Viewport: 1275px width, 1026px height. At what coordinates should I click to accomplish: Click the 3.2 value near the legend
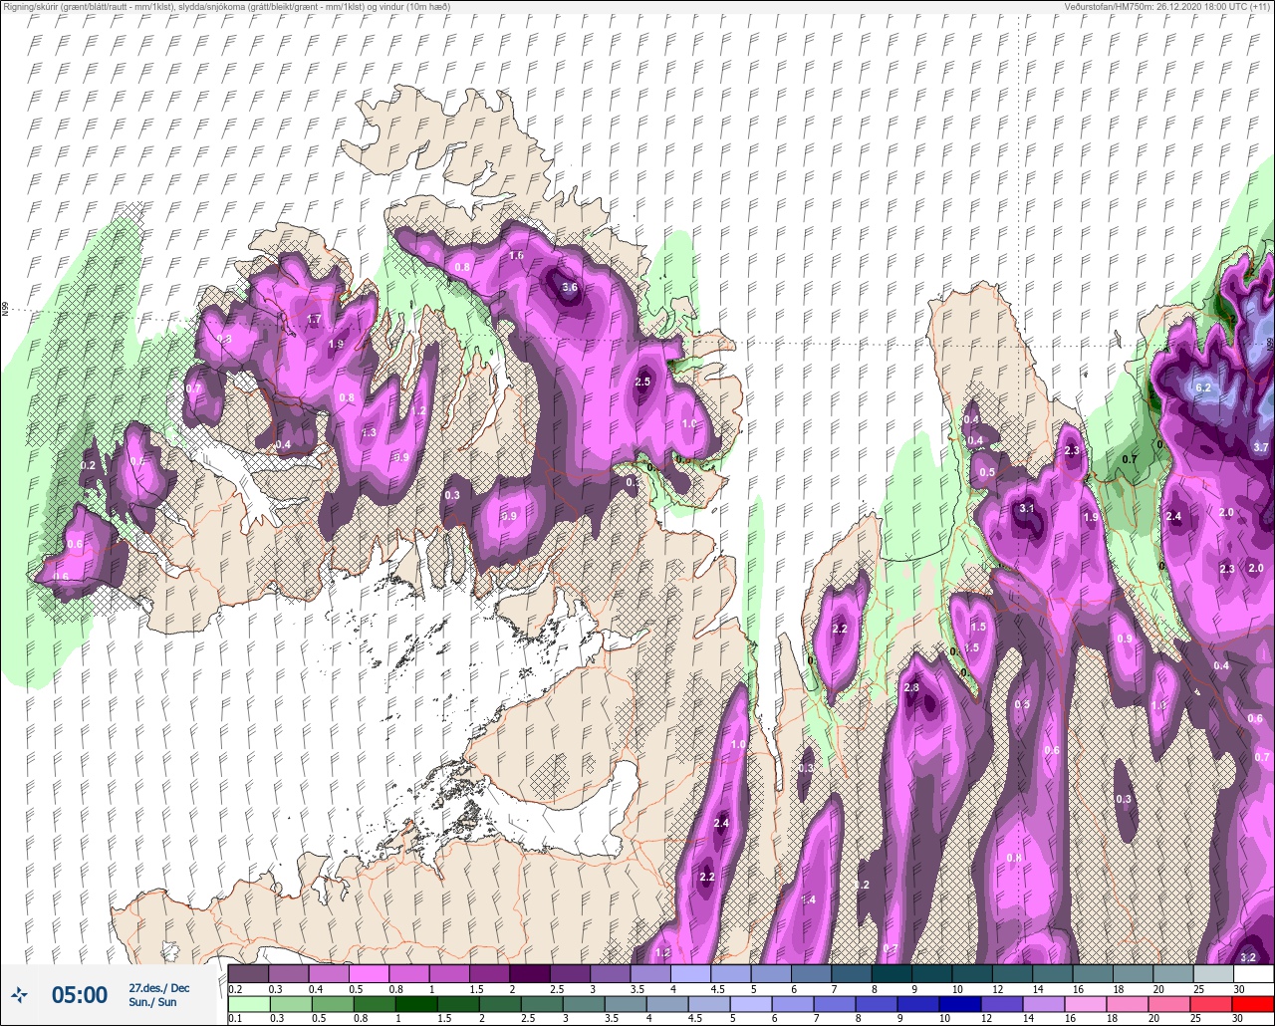[1248, 957]
